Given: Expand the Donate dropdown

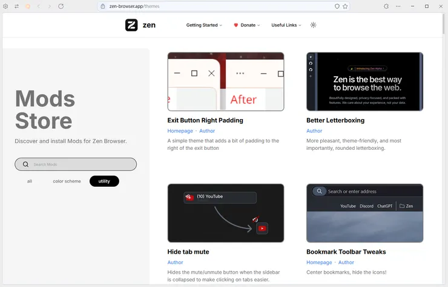Looking at the screenshot, I should 248,25.
